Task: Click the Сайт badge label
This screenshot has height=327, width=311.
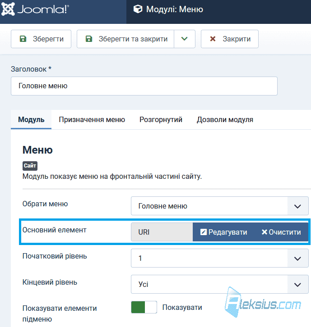Action: click(x=30, y=166)
